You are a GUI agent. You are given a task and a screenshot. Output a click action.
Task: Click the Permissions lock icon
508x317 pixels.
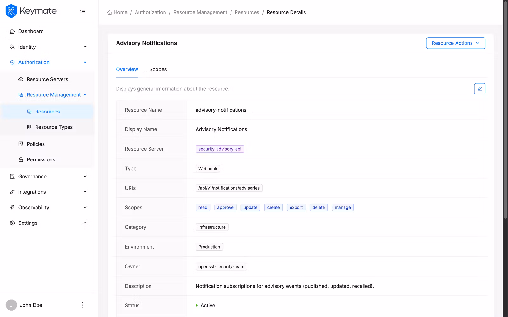20,159
